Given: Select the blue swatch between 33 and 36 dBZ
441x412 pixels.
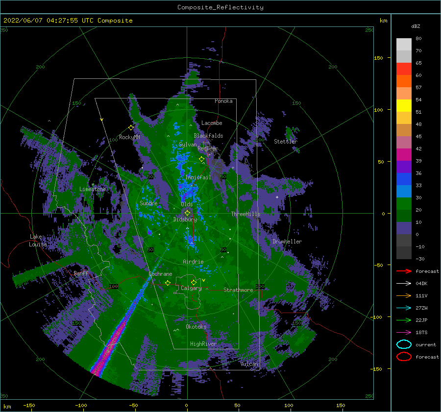Looking at the screenshot, I should pos(404,179).
